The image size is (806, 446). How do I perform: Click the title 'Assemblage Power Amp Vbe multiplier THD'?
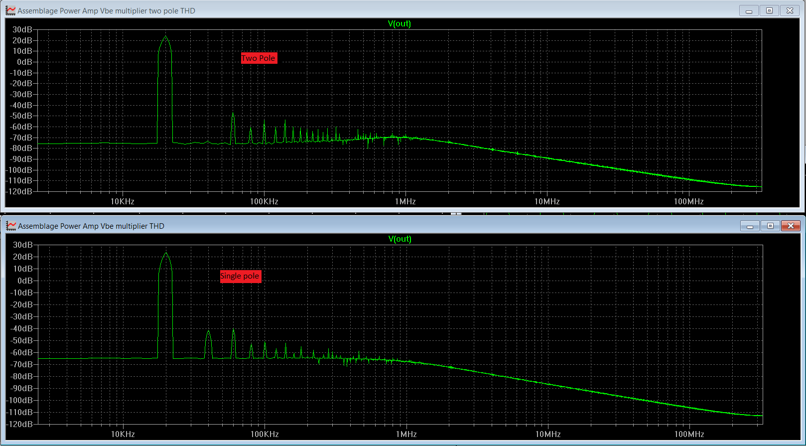coord(91,226)
